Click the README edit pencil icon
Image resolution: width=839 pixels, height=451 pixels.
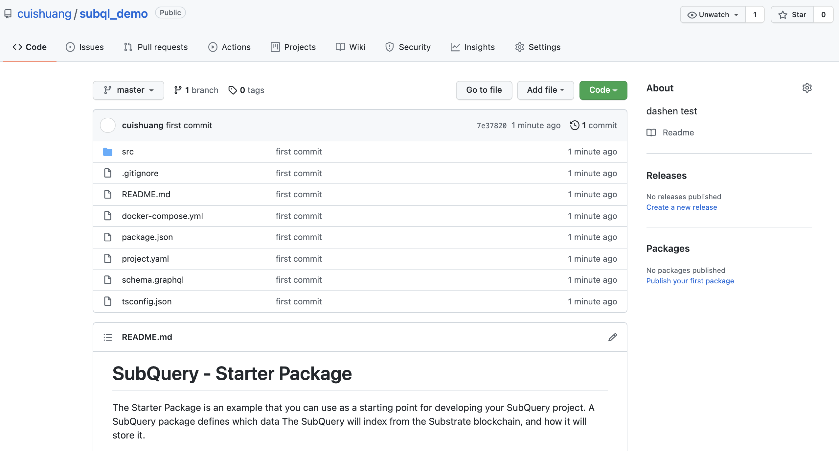pos(612,337)
